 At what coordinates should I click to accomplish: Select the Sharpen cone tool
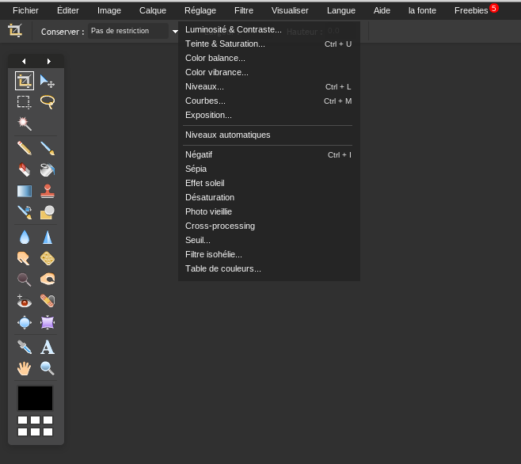click(48, 238)
